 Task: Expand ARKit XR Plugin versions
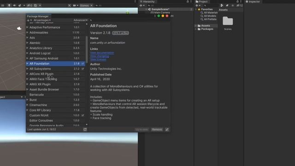pyautogui.click(x=27, y=84)
